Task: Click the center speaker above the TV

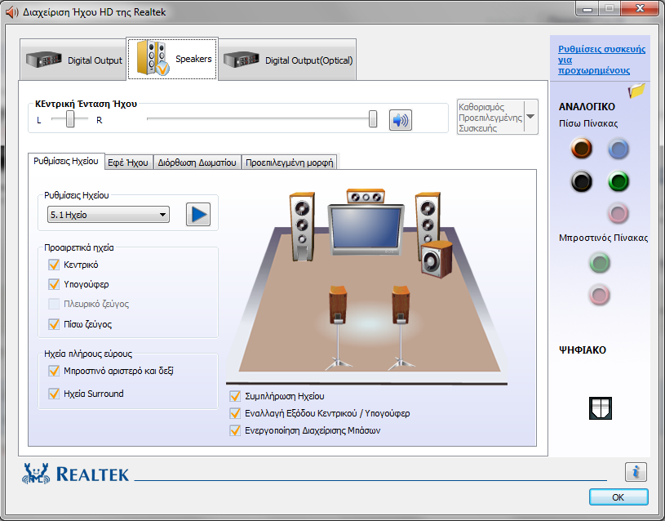Action: [366, 197]
